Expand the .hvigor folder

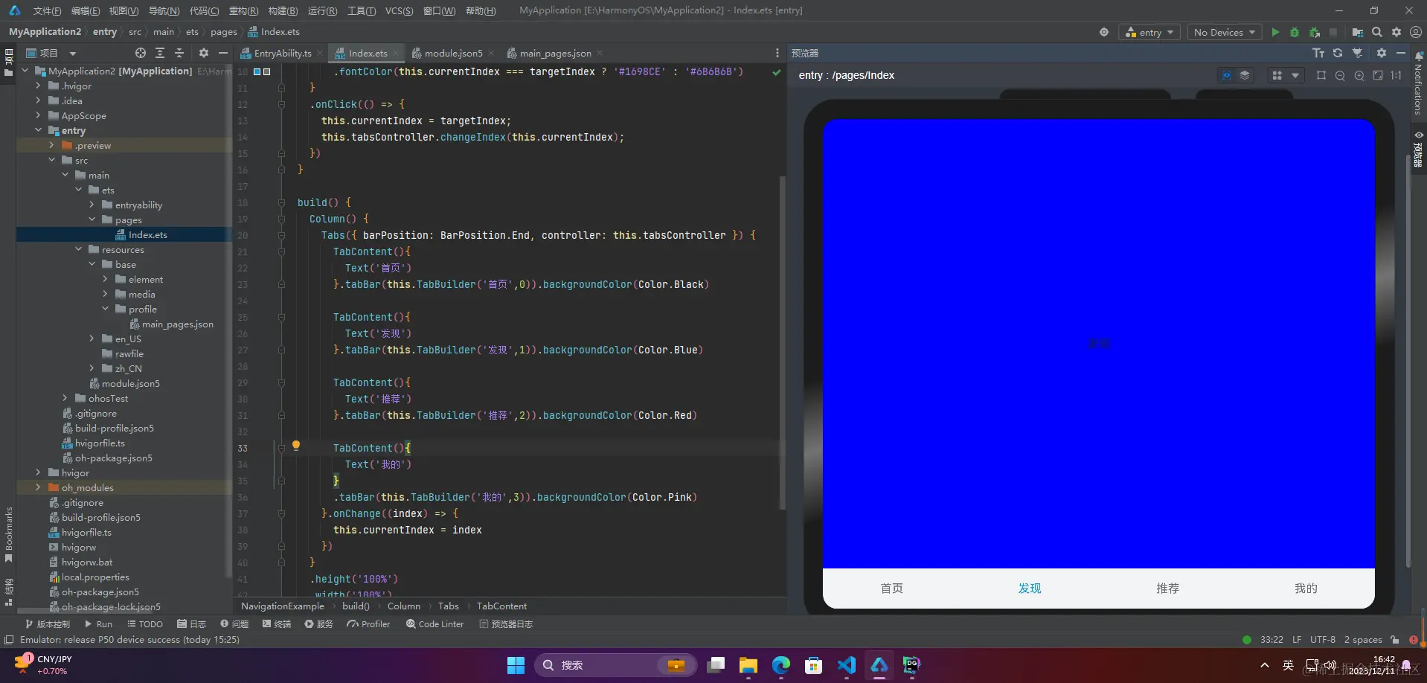38,86
